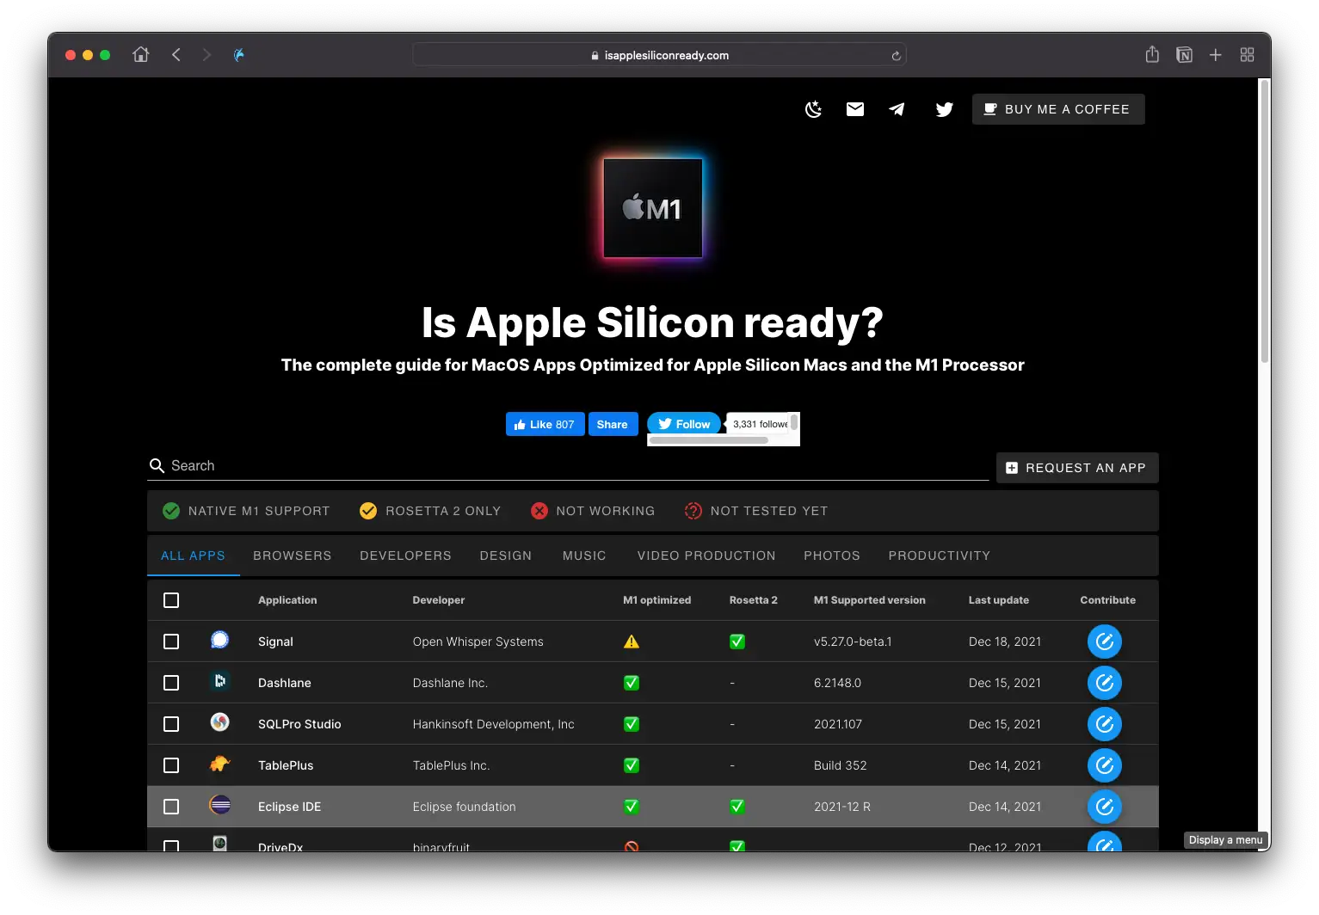The height and width of the screenshot is (915, 1319).
Task: Open the Share sheet icon
Action: 1152,55
